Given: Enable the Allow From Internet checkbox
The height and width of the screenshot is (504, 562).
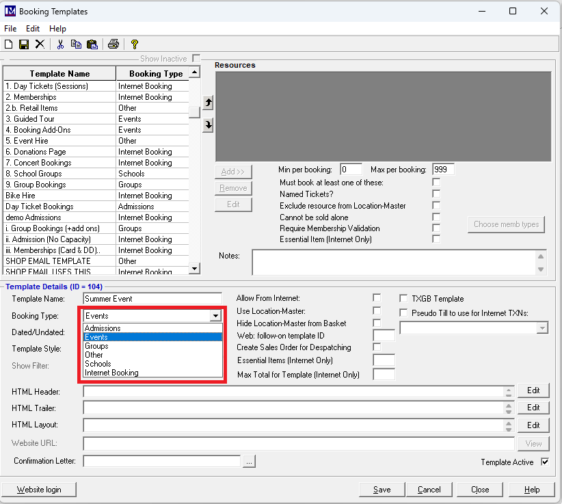Looking at the screenshot, I should (377, 298).
